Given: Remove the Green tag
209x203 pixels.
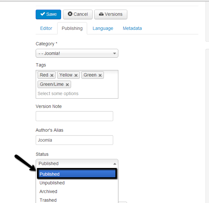Looking at the screenshot, I should (x=100, y=75).
